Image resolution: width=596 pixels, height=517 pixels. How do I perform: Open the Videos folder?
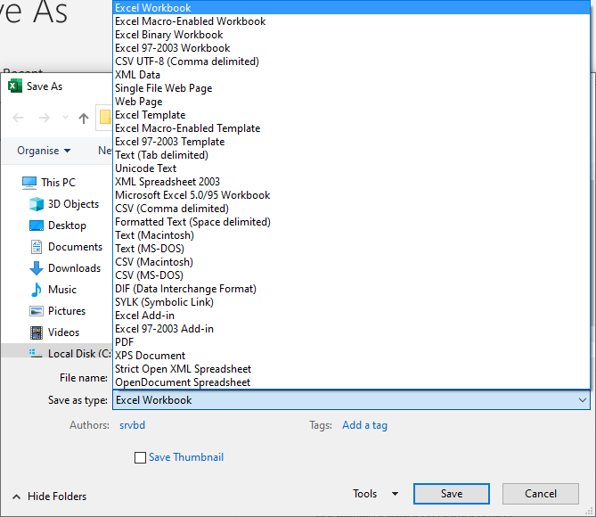[x=54, y=332]
